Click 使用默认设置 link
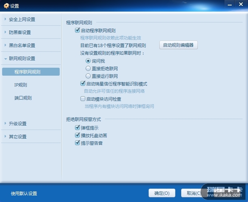248x202 pixels. pos(24,193)
